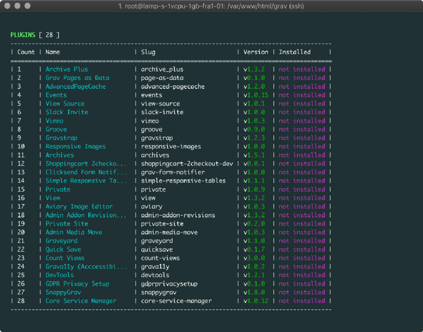Click the Admin Media Move name
The image size is (423, 332).
(x=74, y=232)
